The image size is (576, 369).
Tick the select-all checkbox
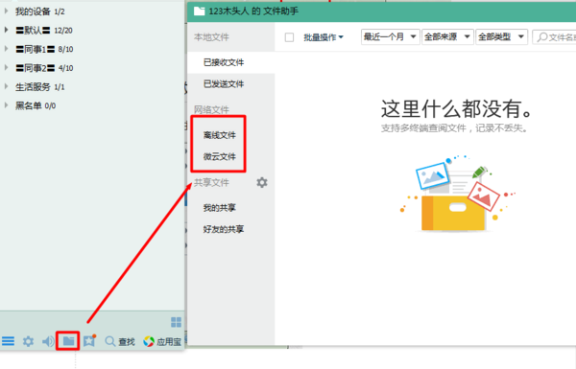[x=290, y=37]
